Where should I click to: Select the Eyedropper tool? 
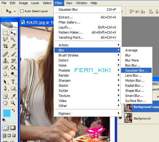pyautogui.click(x=13, y=96)
